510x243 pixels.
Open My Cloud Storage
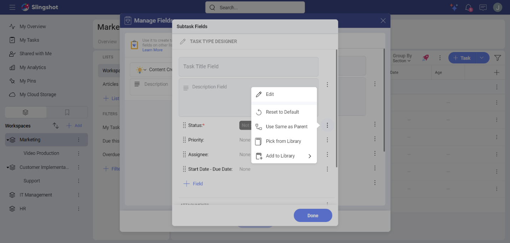tap(37, 94)
